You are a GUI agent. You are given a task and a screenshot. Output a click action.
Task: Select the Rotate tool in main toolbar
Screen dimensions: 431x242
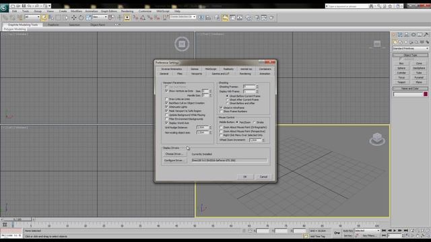pos(81,17)
